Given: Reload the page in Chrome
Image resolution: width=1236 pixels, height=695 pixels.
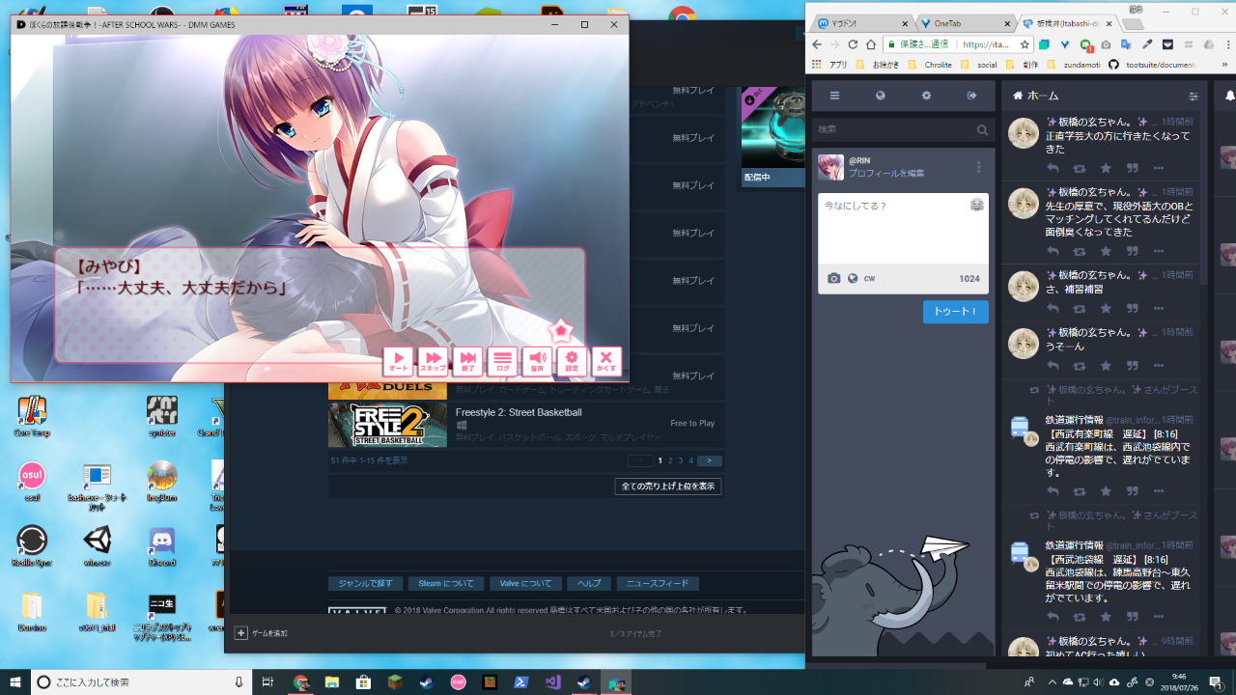Looking at the screenshot, I should click(x=853, y=44).
